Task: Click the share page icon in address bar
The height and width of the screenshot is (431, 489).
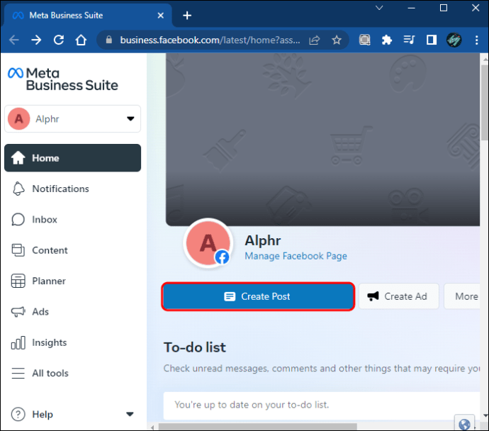Action: point(315,40)
